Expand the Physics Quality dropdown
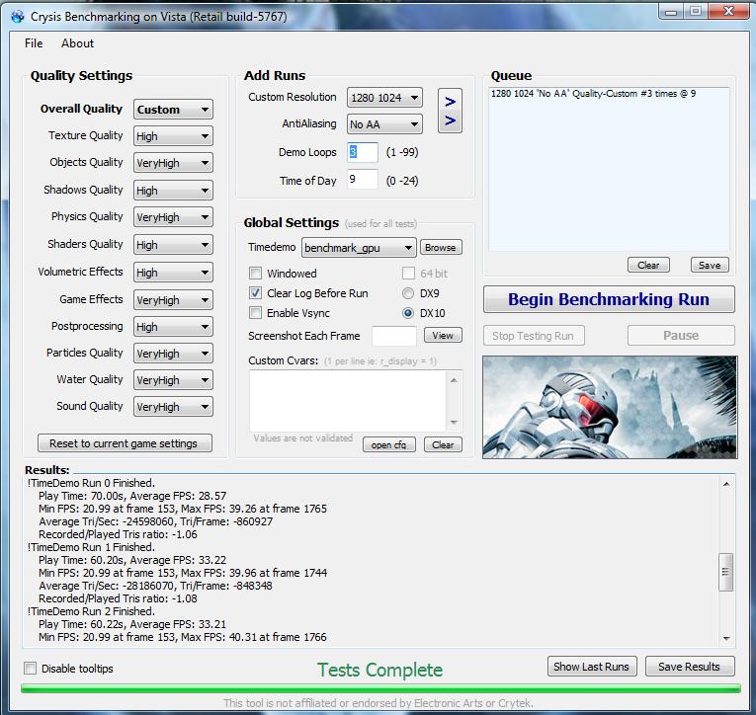Screen dimensions: 756x715 click(x=173, y=217)
